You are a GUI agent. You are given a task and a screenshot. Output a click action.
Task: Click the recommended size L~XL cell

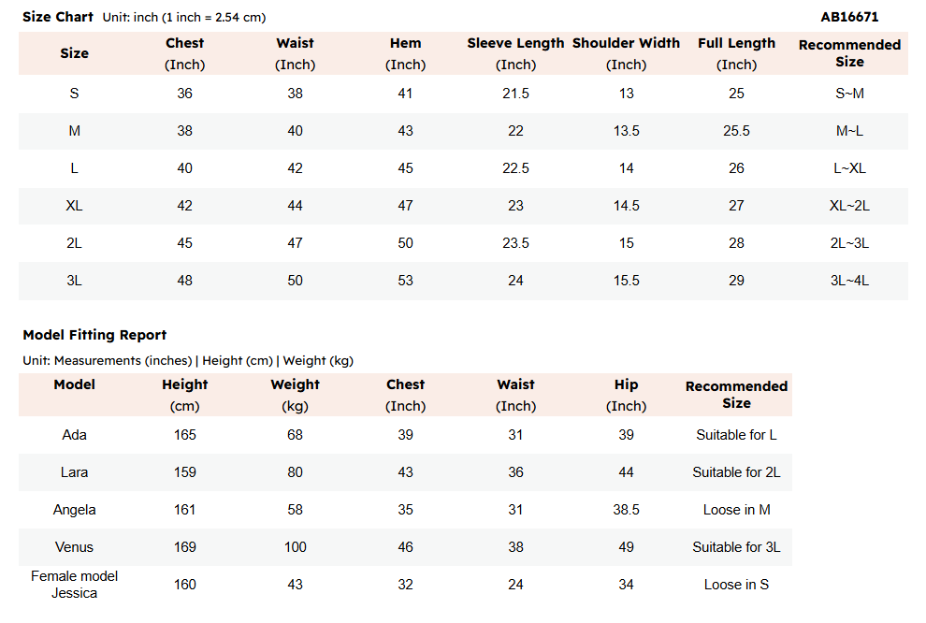849,168
